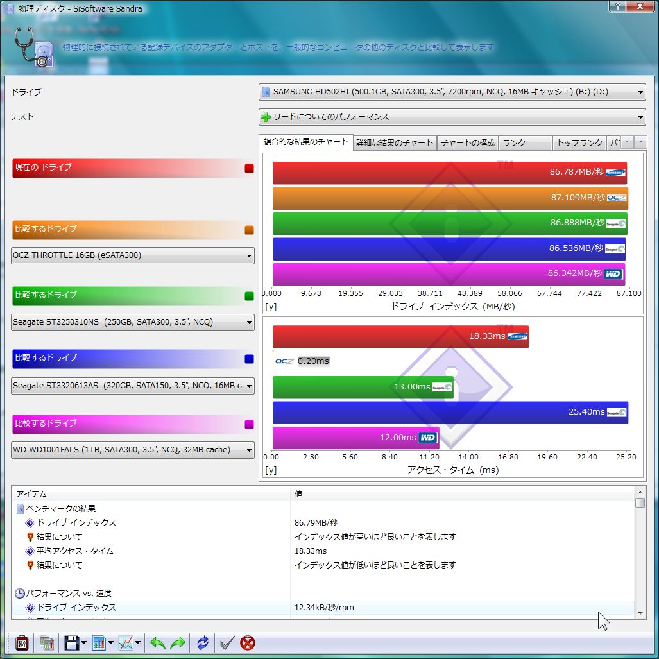Open the save icon's dropdown arrow

[x=83, y=643]
